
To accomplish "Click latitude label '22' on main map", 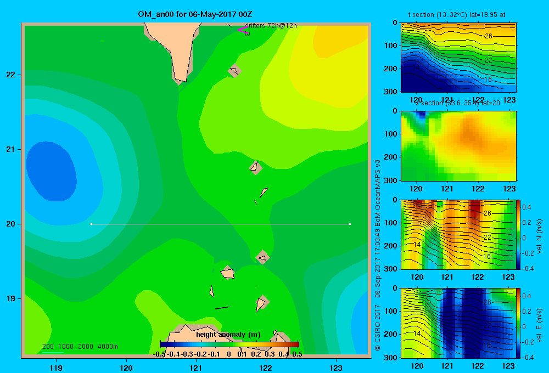I will [x=11, y=75].
